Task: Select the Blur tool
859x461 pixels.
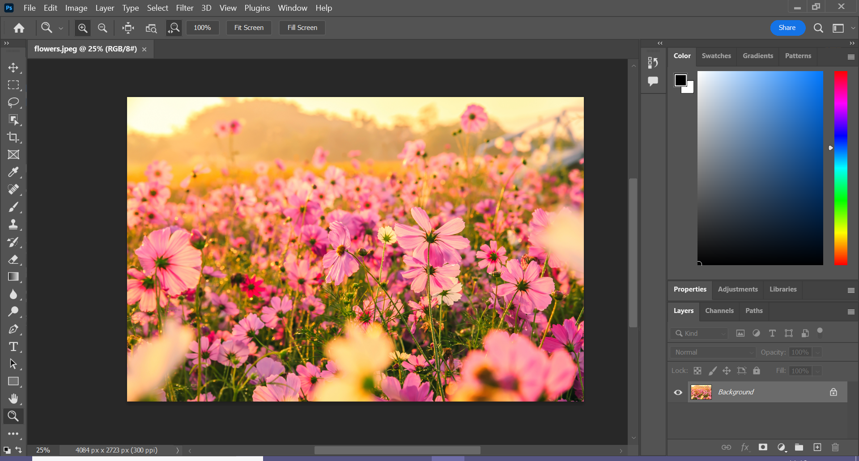Action: pos(13,294)
